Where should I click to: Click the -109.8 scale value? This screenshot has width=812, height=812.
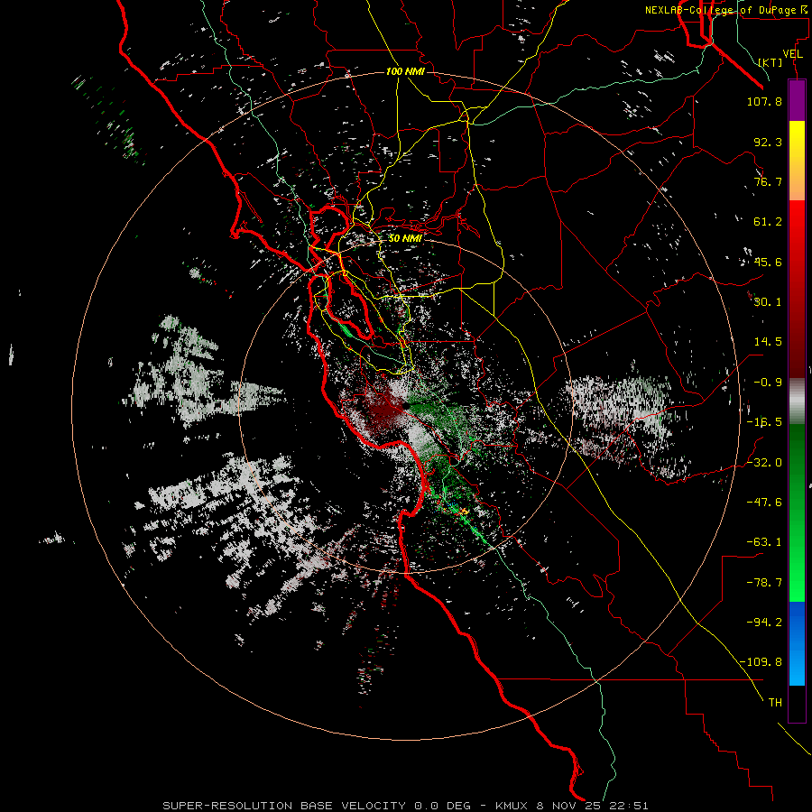[x=761, y=662]
